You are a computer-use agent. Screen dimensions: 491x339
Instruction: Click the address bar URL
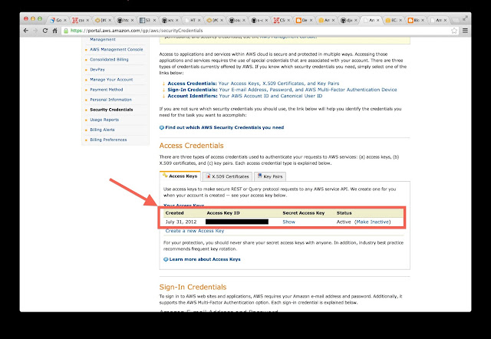(137, 31)
